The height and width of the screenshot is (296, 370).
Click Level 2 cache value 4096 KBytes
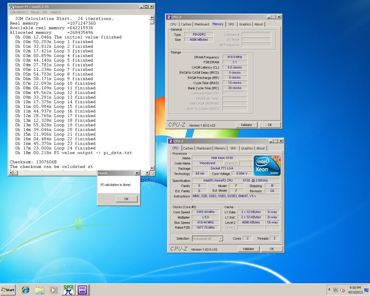pos(251,222)
